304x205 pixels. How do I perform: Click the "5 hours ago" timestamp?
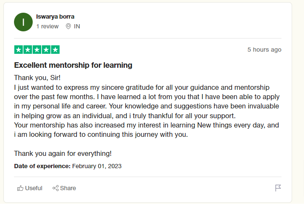pyautogui.click(x=264, y=50)
